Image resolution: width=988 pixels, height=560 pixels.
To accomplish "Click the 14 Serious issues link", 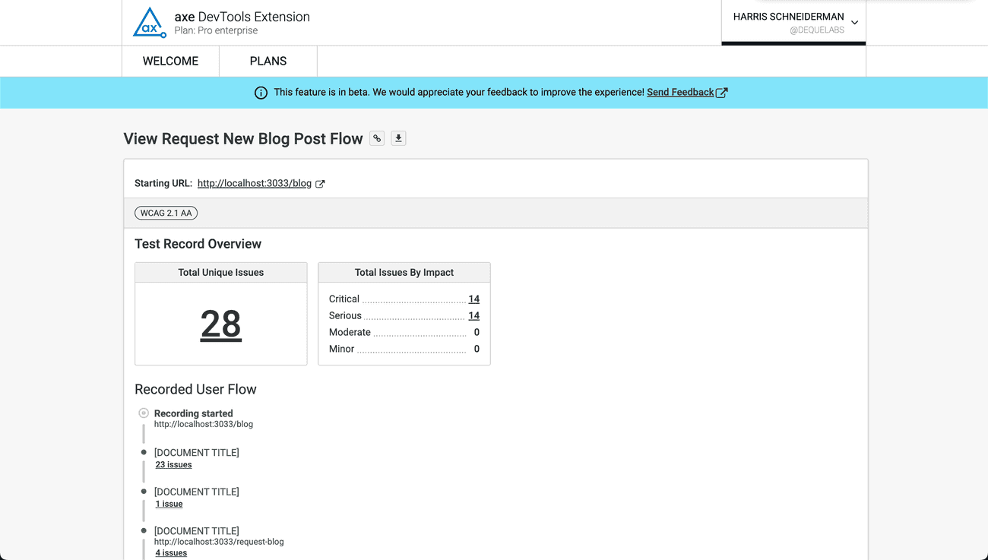I will (474, 315).
